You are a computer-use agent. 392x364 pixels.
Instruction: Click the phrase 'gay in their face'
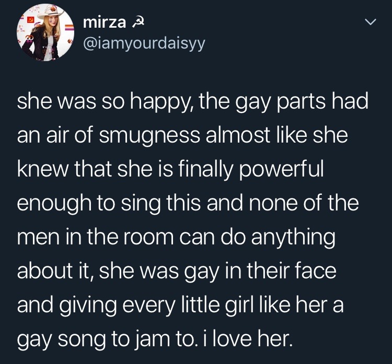(260, 271)
